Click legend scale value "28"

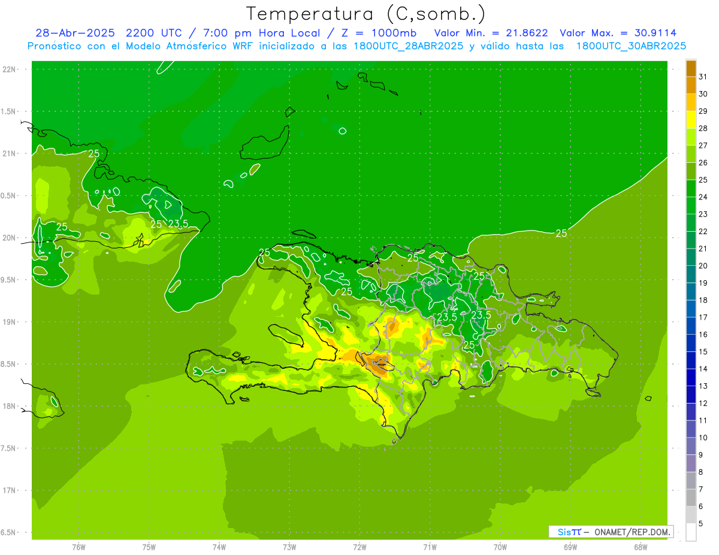click(x=703, y=128)
